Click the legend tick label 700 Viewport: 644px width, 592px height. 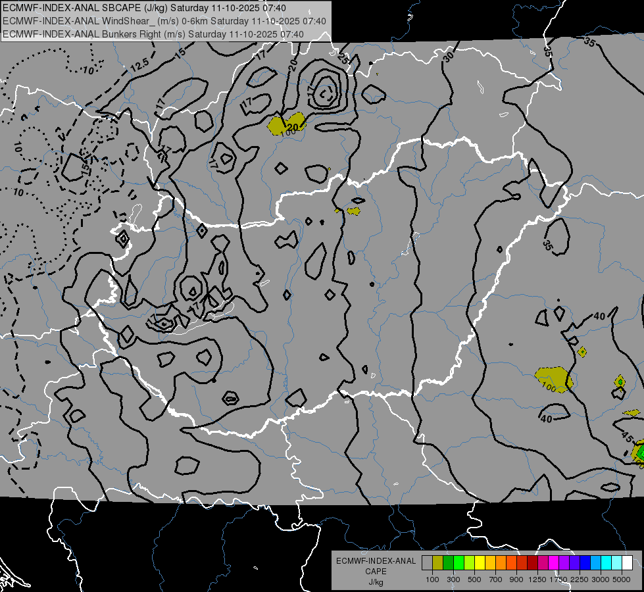click(496, 580)
